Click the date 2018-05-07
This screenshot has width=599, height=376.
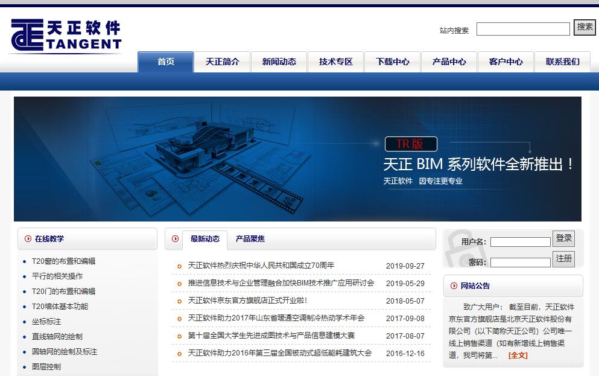pos(405,301)
